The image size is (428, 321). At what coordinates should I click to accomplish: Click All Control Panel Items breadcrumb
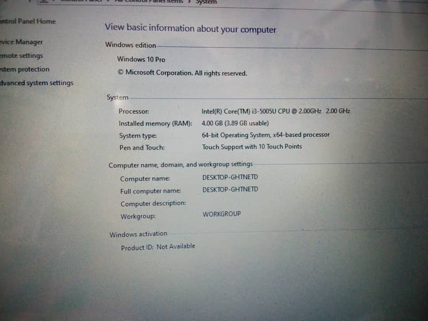coord(150,2)
